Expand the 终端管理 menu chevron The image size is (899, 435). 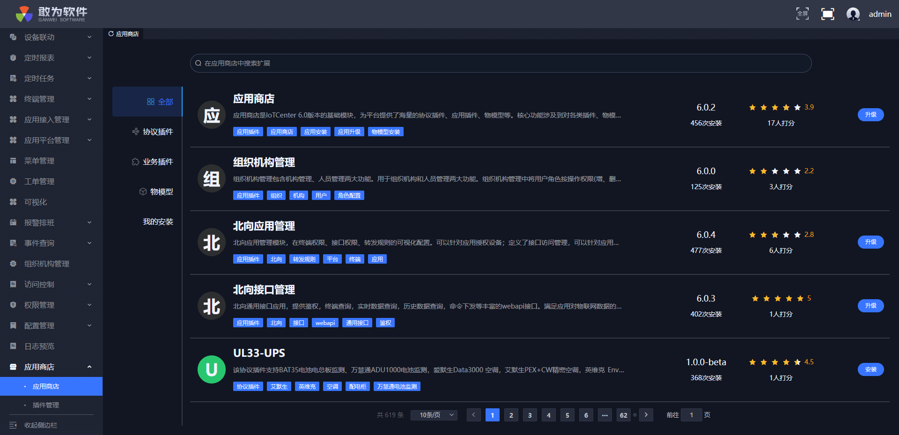(x=89, y=99)
